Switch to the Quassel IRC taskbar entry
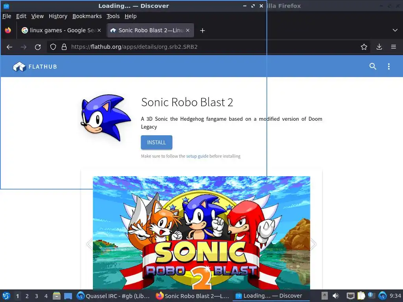Viewport: 403px width, 302px height. pyautogui.click(x=114, y=296)
